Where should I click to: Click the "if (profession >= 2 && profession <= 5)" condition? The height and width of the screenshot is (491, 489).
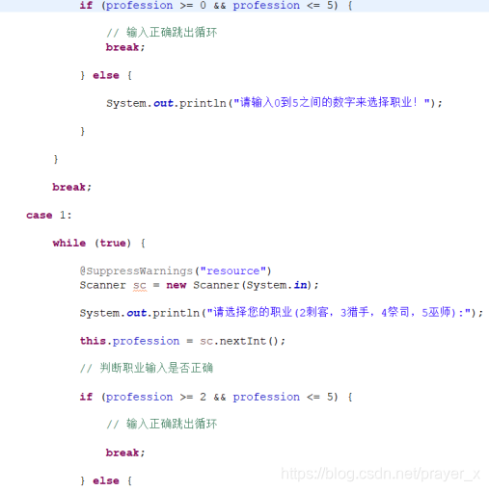[208, 397]
